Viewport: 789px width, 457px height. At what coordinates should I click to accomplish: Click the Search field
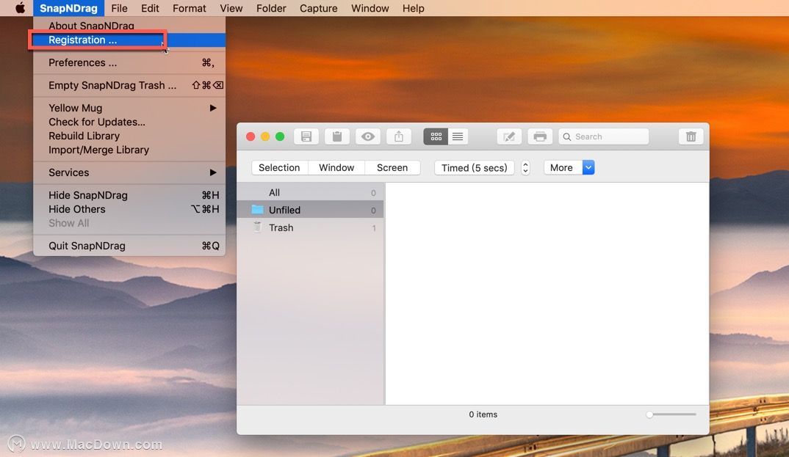coord(603,136)
